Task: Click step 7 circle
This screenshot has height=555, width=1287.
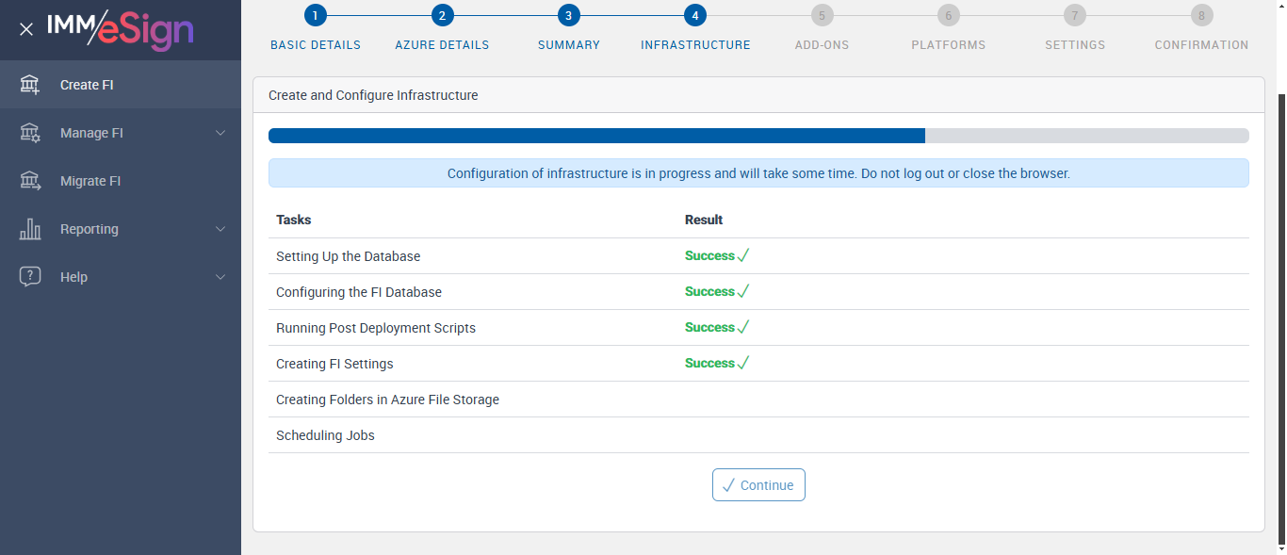Action: 1075,15
